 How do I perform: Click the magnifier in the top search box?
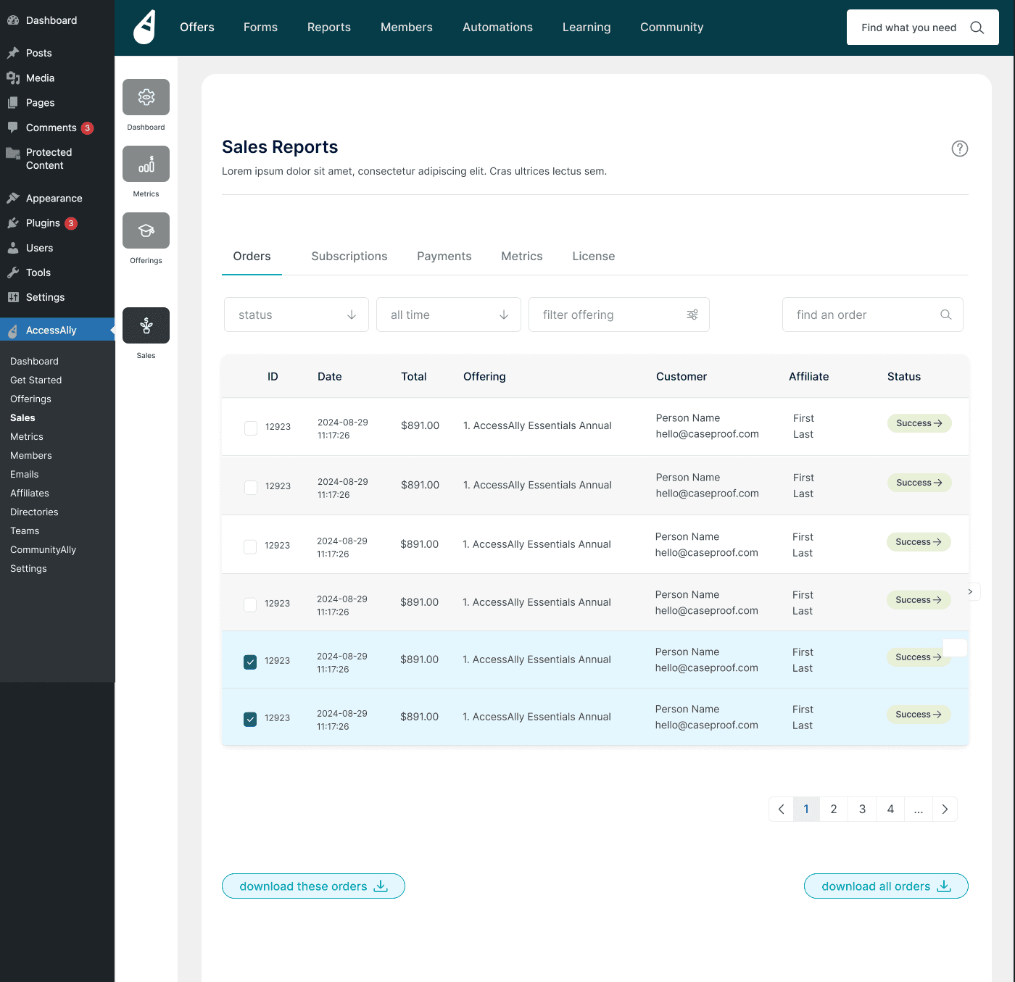[977, 28]
